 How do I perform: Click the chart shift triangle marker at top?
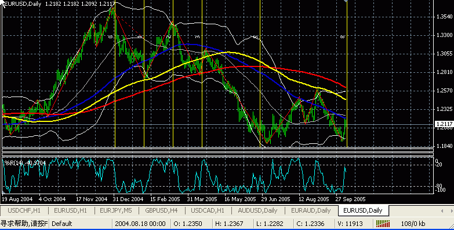coord(345,1)
